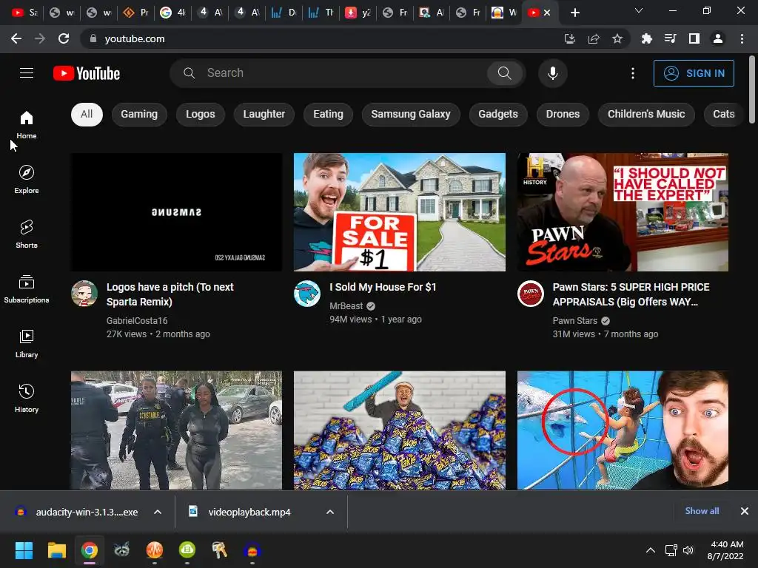Select the Drones filter chip

tap(563, 115)
